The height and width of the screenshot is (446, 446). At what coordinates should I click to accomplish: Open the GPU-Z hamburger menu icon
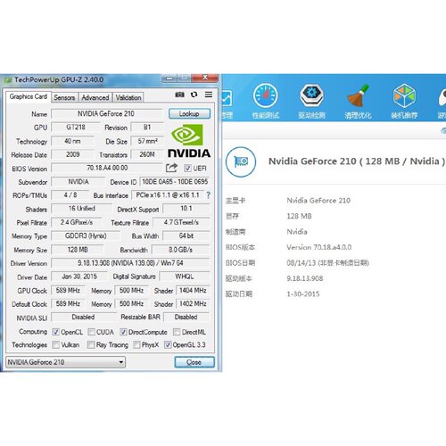point(209,95)
